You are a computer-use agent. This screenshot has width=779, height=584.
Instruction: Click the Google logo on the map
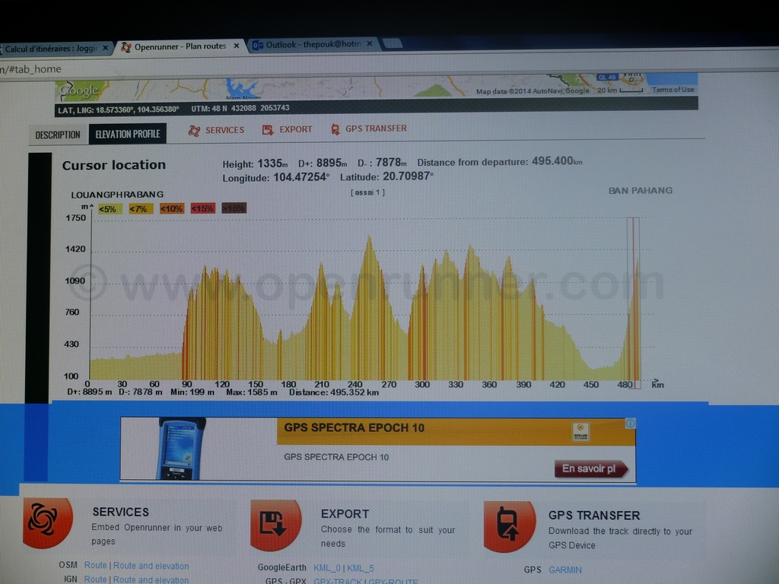pyautogui.click(x=79, y=91)
